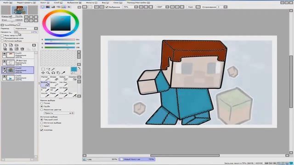Pick the Crayon brush tool

pos(63,95)
